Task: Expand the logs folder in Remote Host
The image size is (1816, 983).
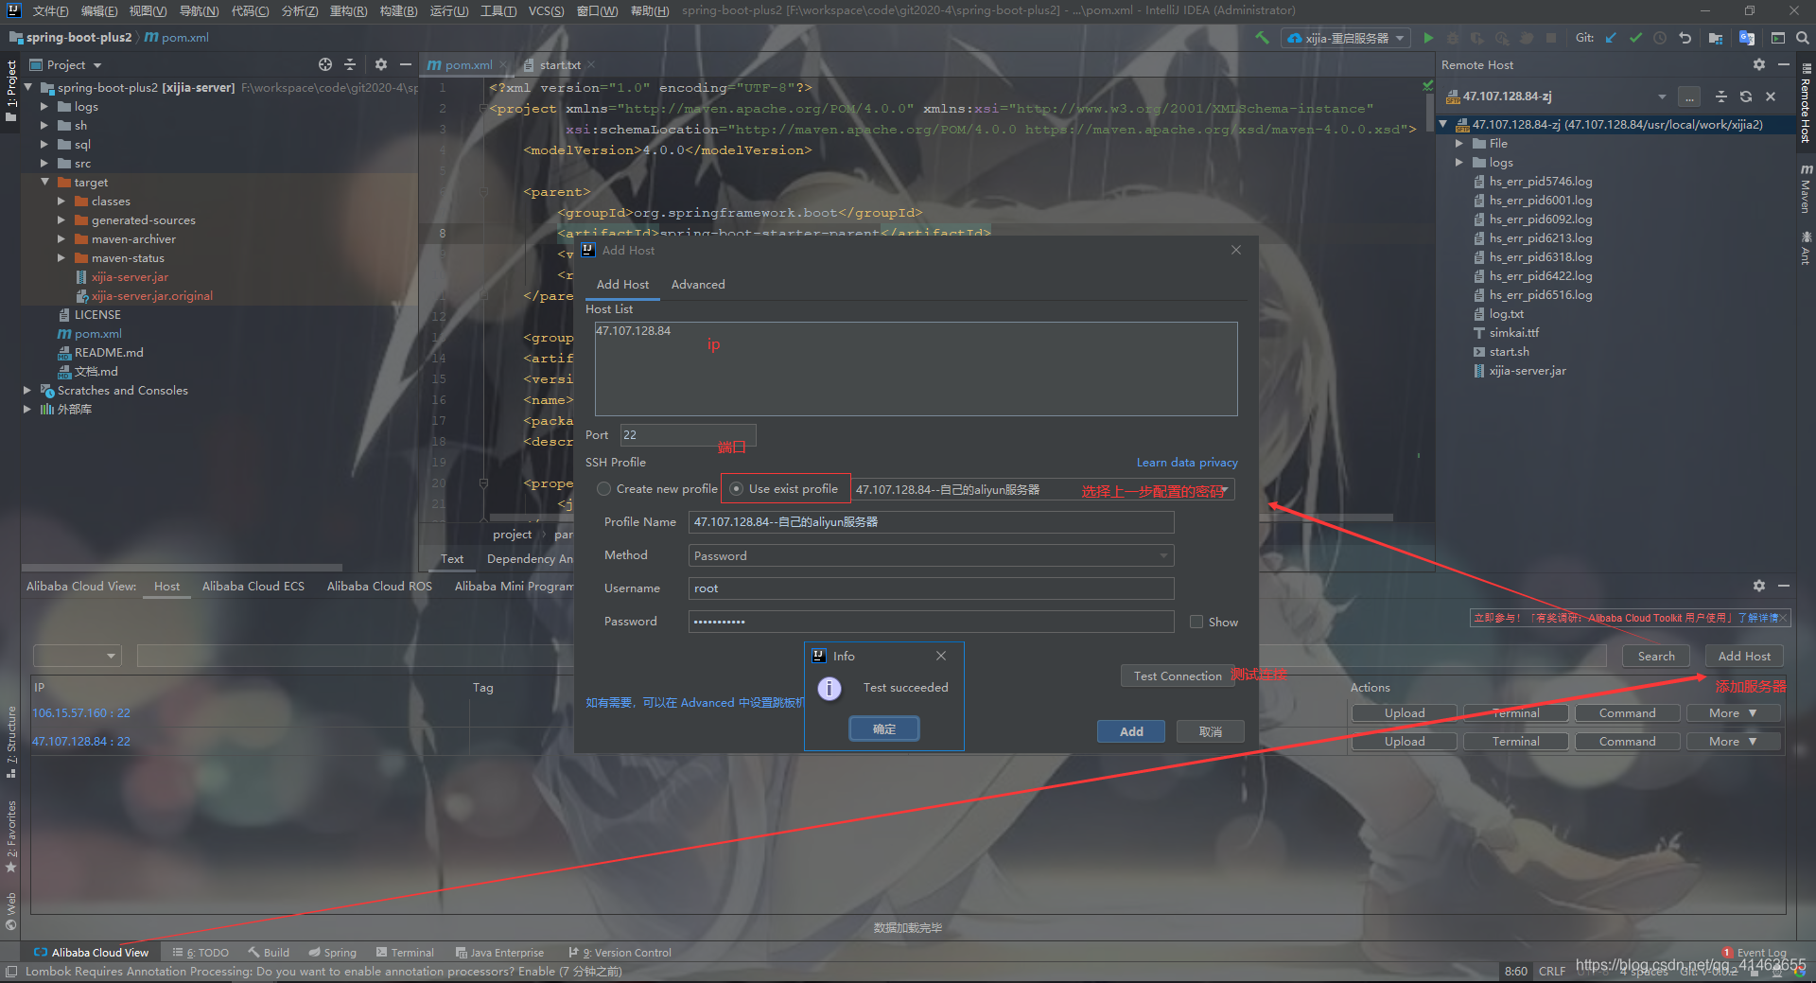Action: 1459,162
